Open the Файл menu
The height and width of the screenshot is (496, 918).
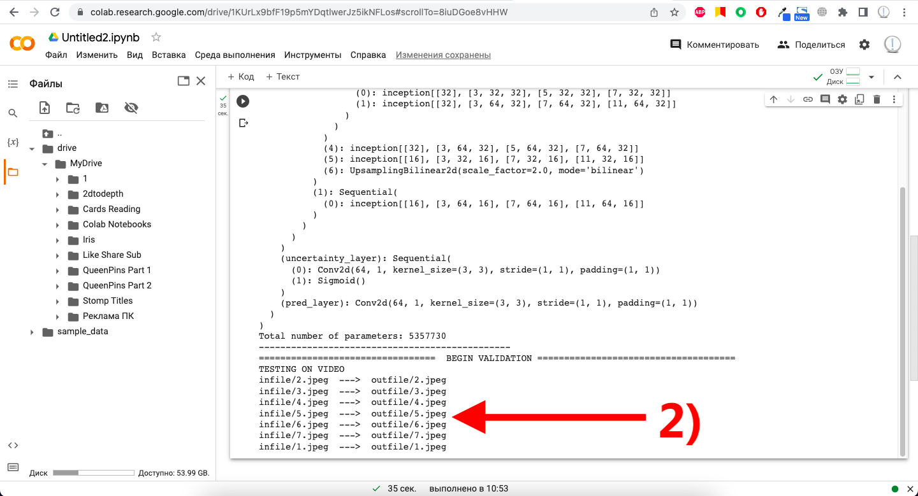click(56, 55)
